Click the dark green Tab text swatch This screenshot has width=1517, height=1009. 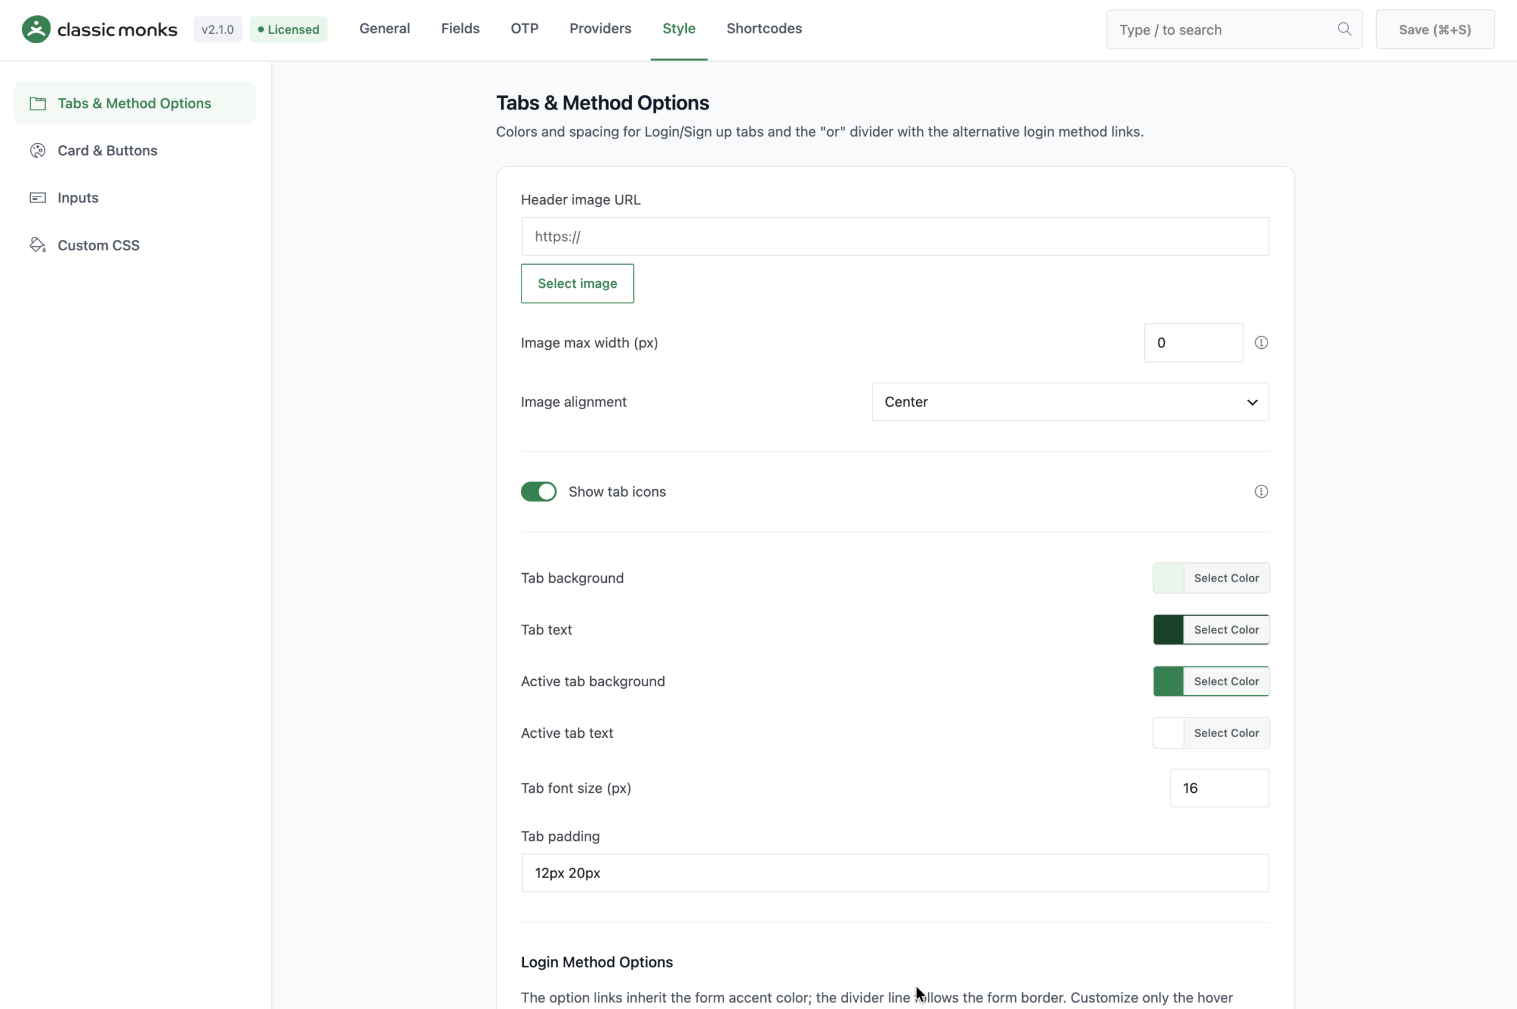pos(1168,630)
